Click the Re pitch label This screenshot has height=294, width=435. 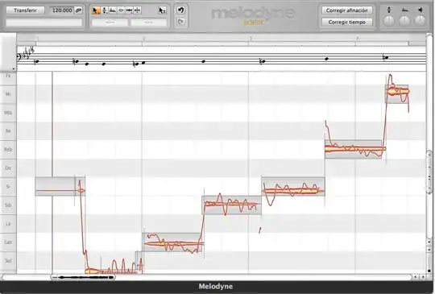point(8,131)
